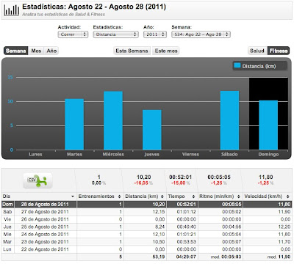Click the total time 04:29:07
The image size is (294, 264).
[186, 257]
